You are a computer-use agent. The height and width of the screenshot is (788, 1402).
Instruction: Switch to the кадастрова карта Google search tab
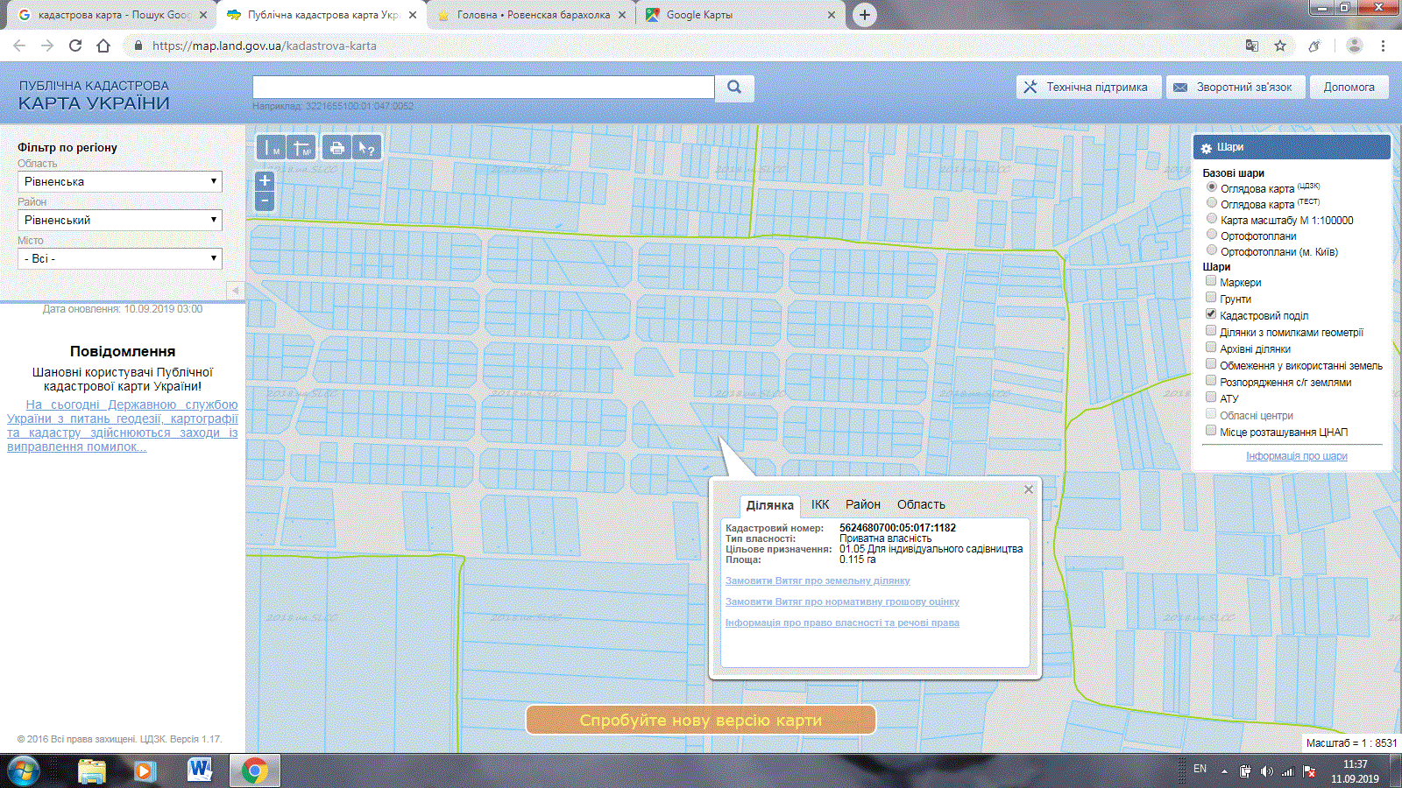coord(112,15)
